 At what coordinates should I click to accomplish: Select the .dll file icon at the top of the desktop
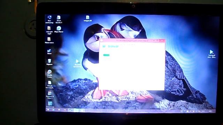click(87, 18)
